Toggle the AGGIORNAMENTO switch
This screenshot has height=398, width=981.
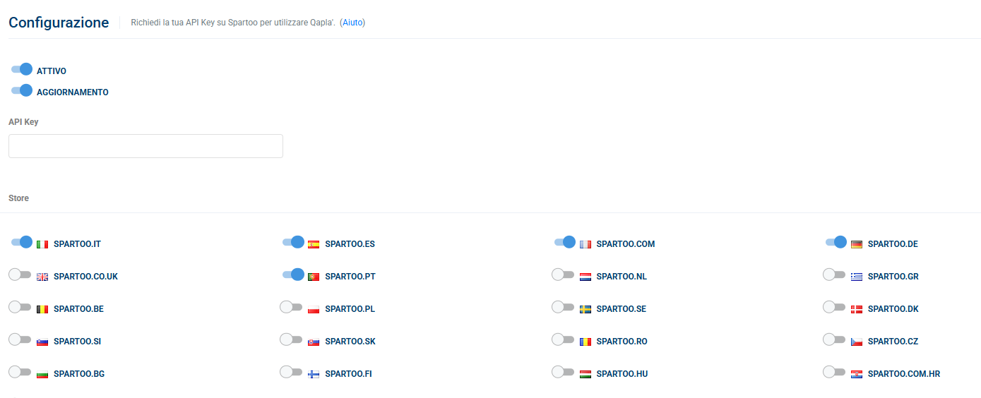22,90
